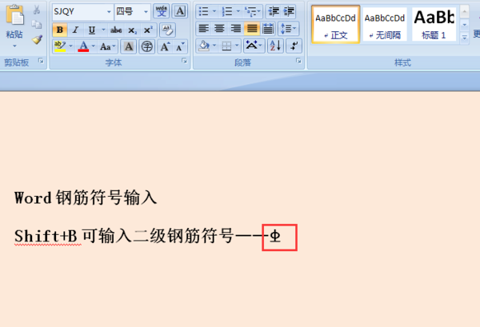Click the shading paint bucket icon
480x327 pixels.
[203, 46]
